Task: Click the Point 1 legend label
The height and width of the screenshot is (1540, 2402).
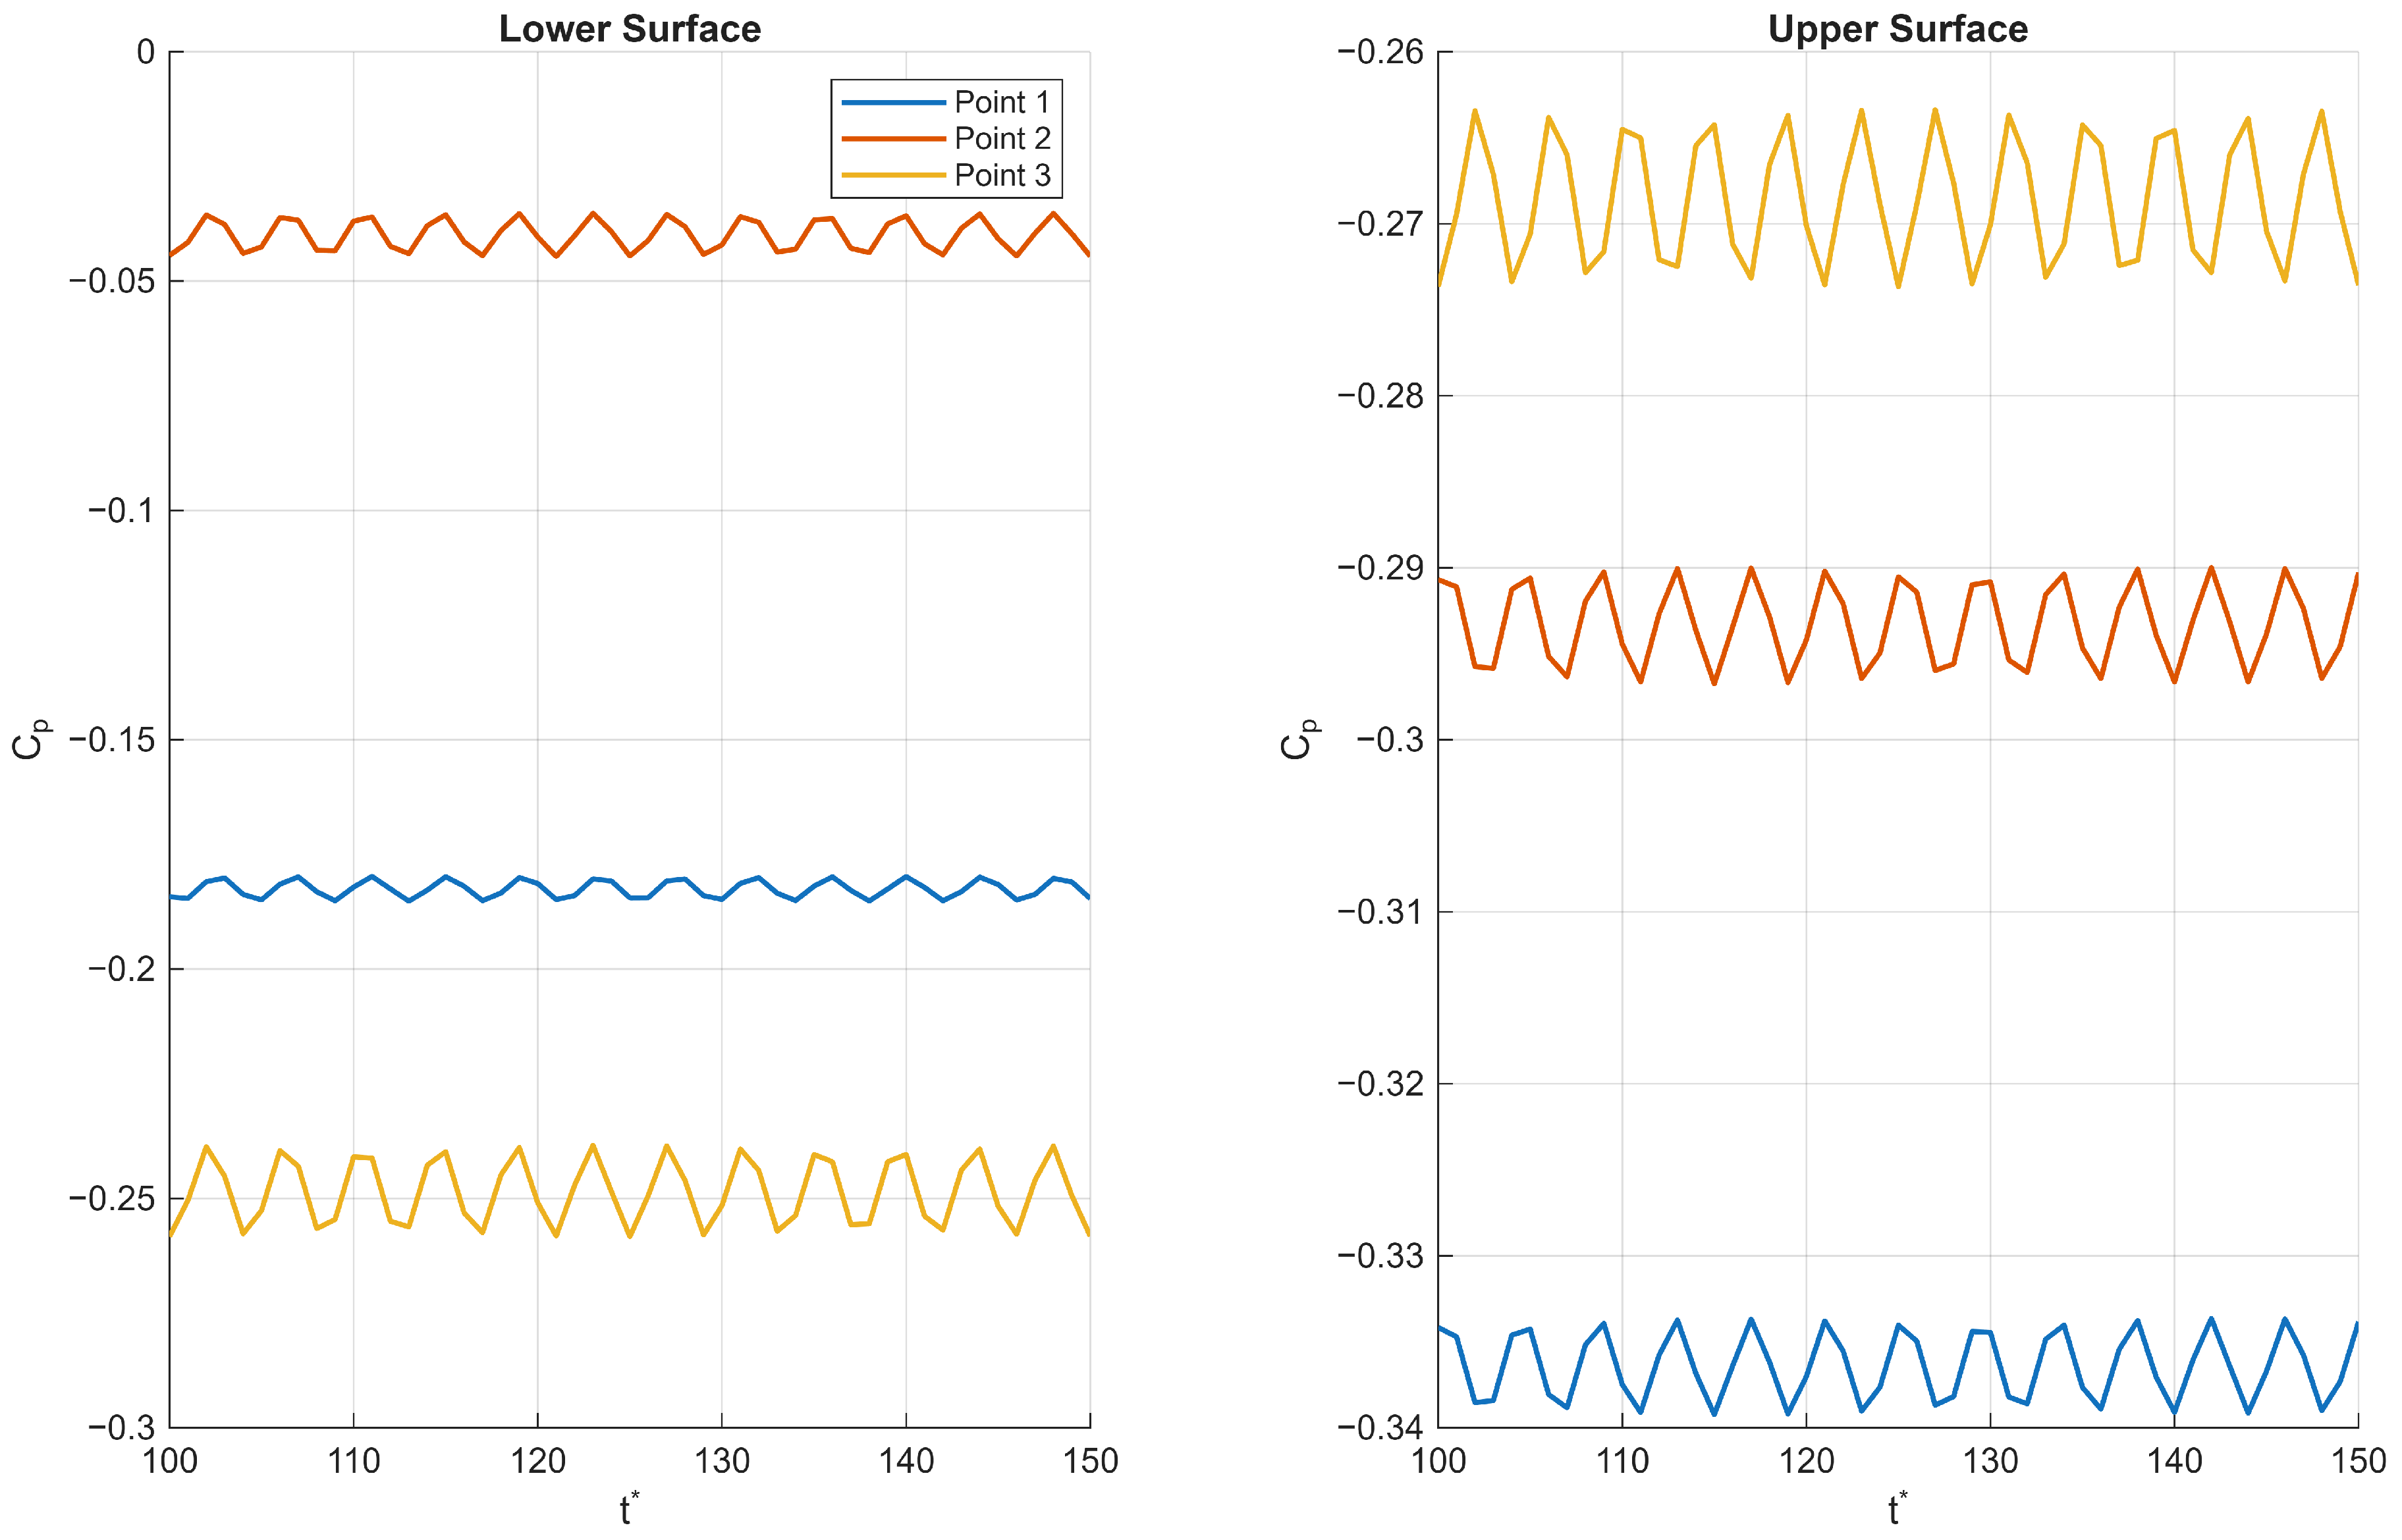Action: pos(1001,102)
